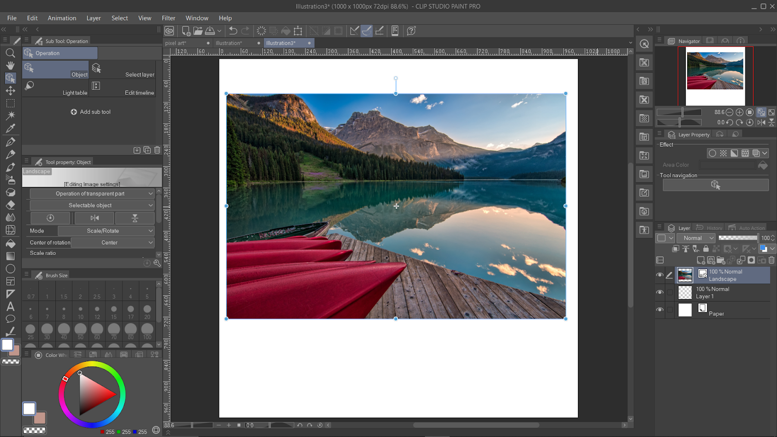Screen dimensions: 777x437
Task: Select the Light table sub tool
Action: click(x=56, y=87)
